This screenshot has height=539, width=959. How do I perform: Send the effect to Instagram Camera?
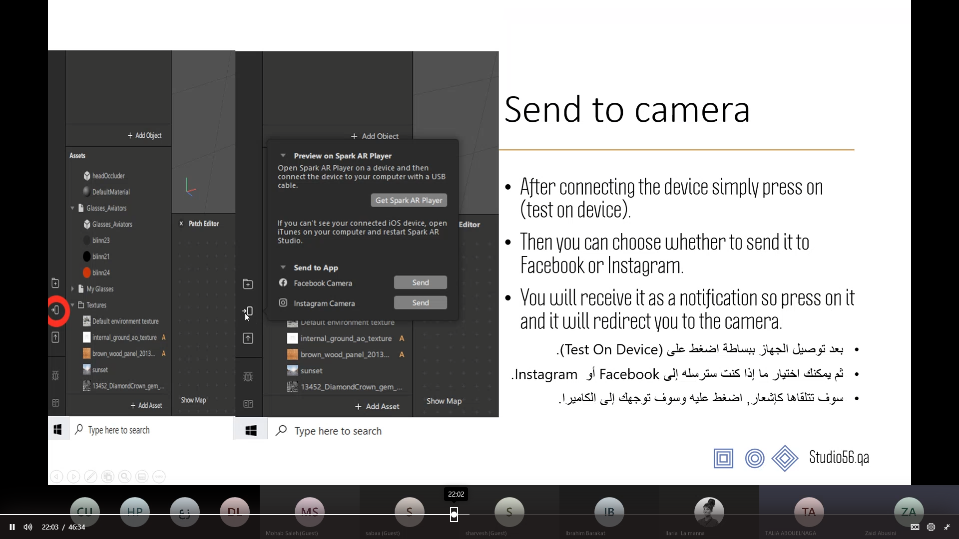click(x=421, y=302)
